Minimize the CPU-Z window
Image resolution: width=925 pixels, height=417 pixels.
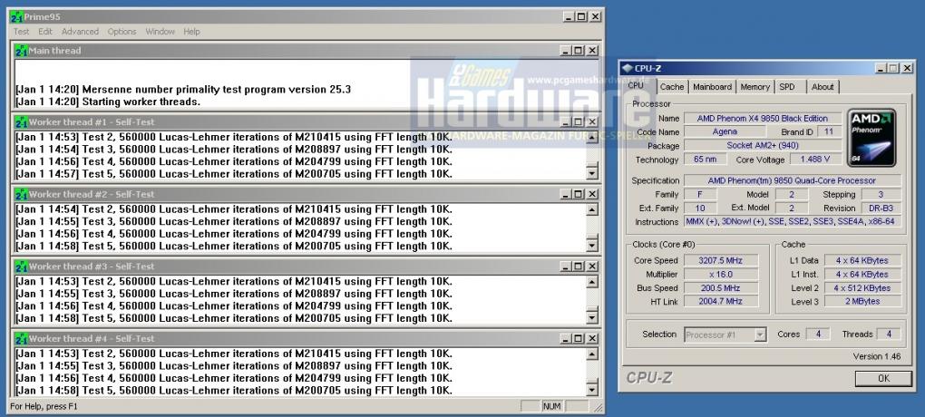[x=881, y=68]
